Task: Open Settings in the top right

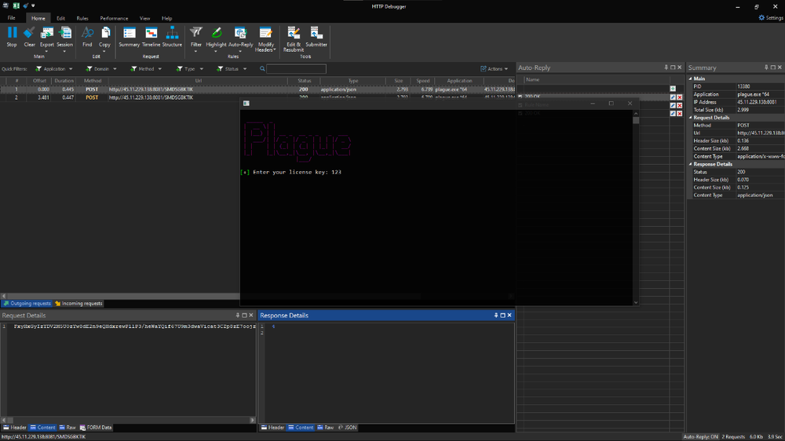Action: pos(770,18)
